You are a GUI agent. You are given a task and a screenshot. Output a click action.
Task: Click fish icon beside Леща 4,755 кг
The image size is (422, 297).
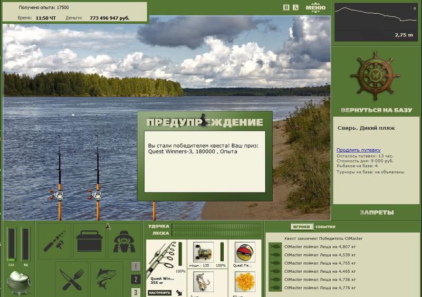pos(275,263)
